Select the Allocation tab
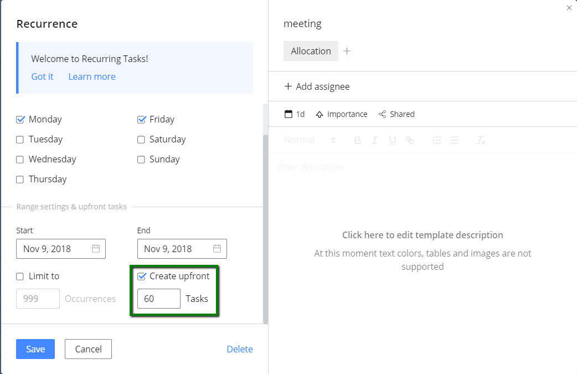This screenshot has height=374, width=577. pos(311,51)
